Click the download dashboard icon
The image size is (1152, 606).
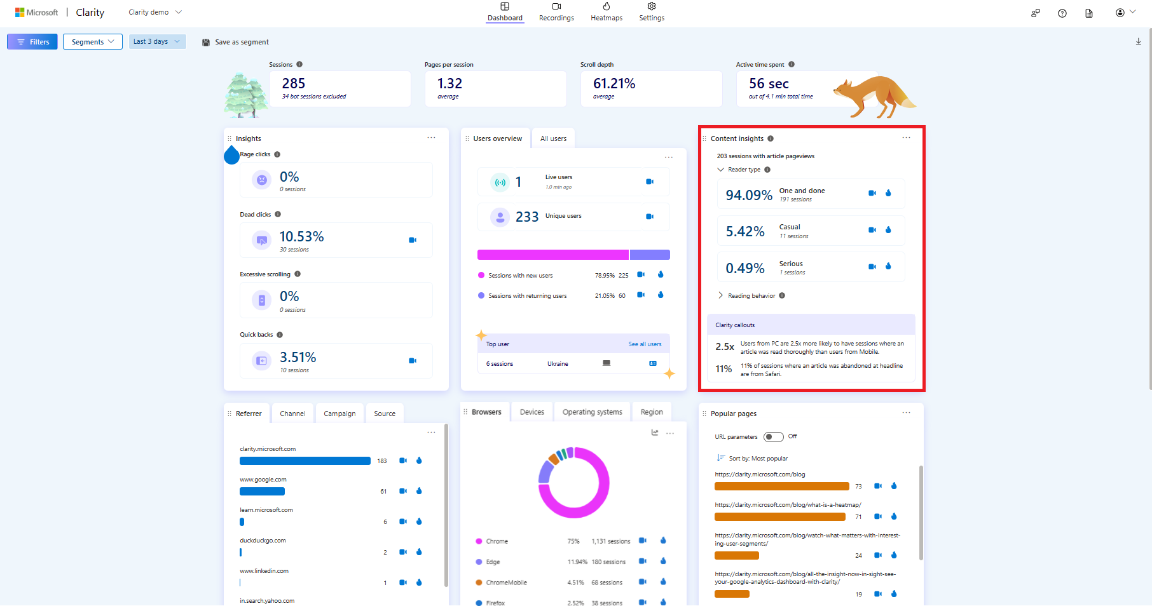click(x=1138, y=41)
